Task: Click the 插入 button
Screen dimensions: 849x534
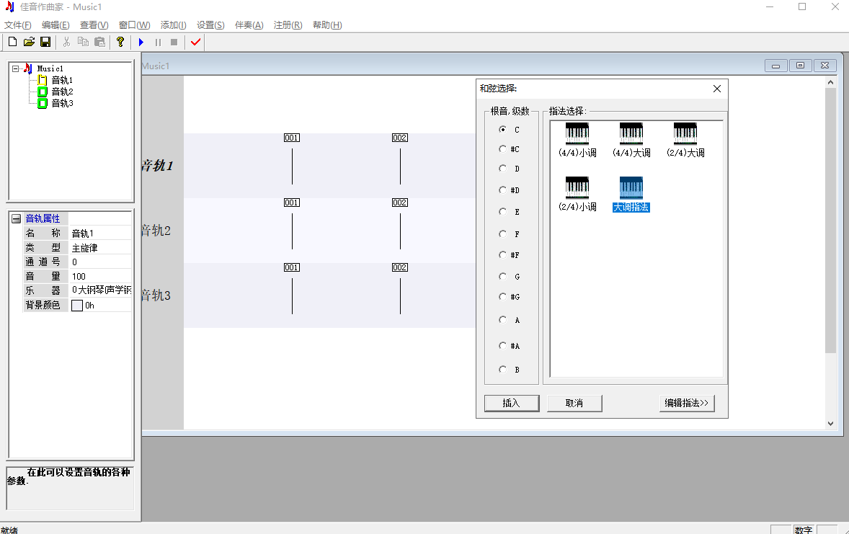Action: coord(512,403)
